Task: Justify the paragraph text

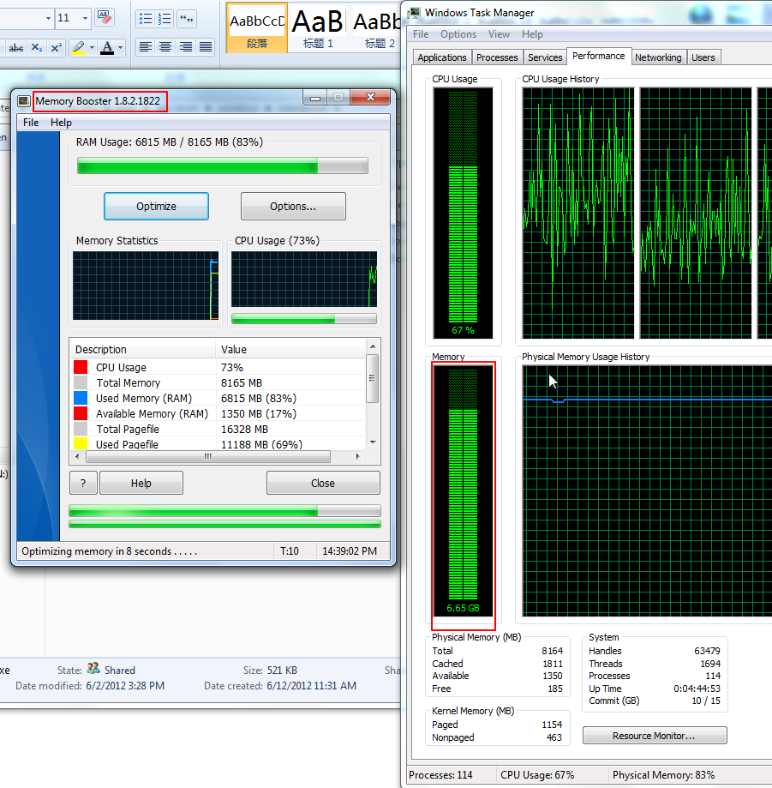Action: 206,47
